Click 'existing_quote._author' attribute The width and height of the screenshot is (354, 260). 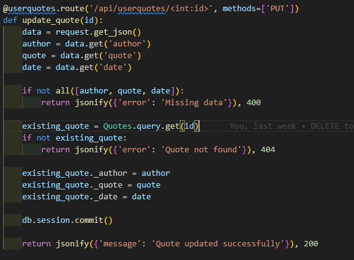pyautogui.click(x=74, y=173)
